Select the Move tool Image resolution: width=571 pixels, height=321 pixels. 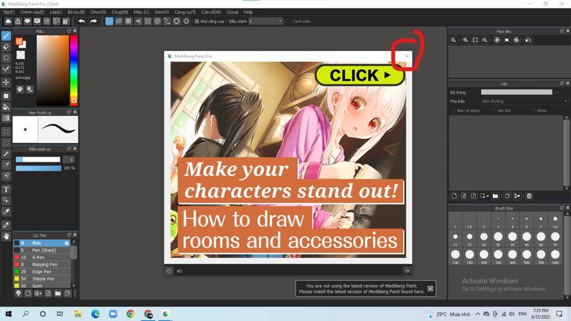coord(6,82)
